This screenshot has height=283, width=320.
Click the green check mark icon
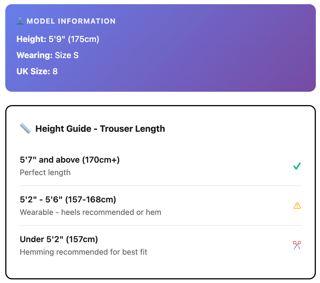(x=297, y=166)
